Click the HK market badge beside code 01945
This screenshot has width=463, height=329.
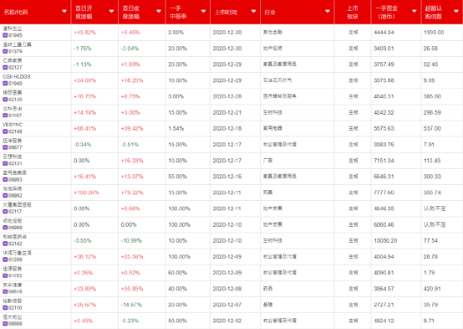pyautogui.click(x=5, y=35)
